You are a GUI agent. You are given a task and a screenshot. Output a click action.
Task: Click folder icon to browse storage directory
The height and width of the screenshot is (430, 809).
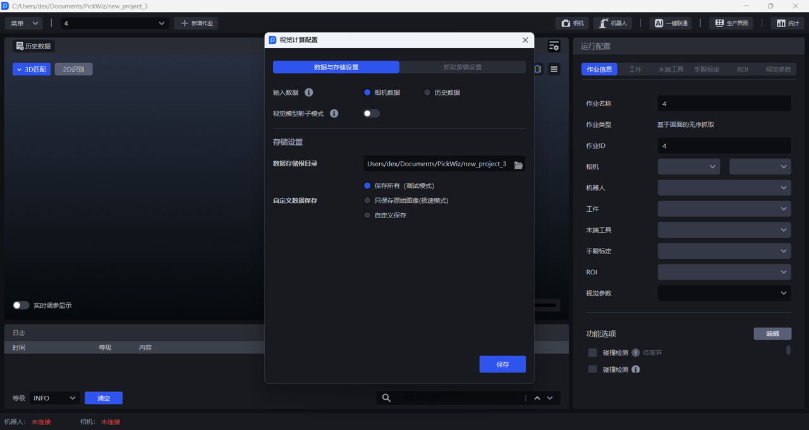coord(518,164)
